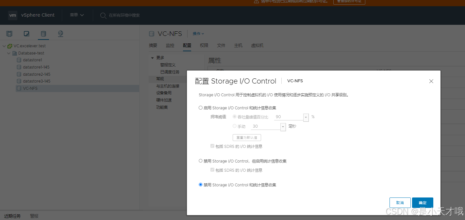Click license warning triangle icon
Screen dimensions: 465x220
pyautogui.click(x=257, y=1)
